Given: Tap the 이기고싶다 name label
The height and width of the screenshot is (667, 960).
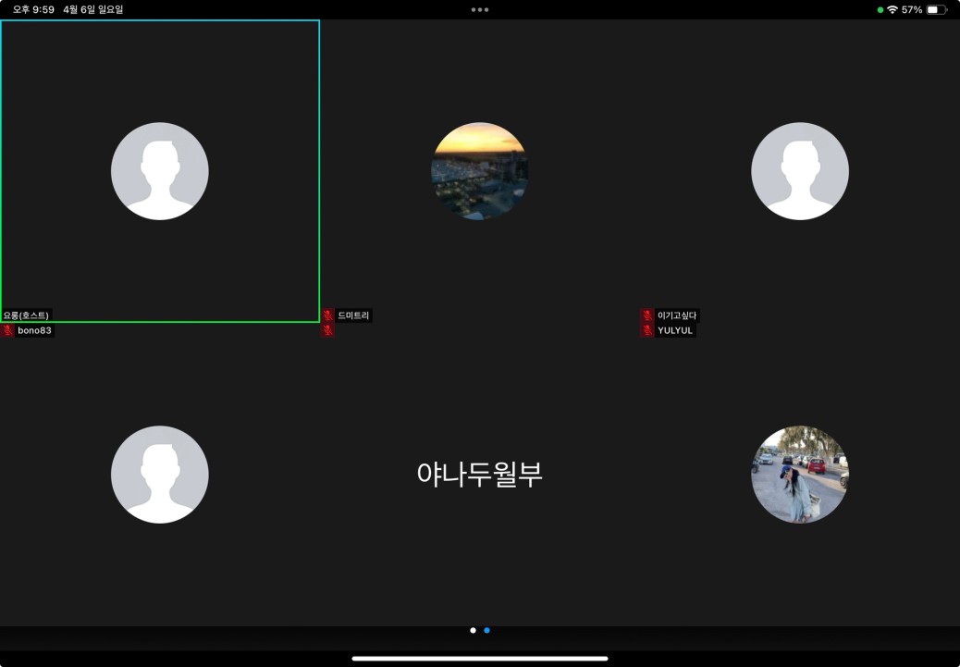Looking at the screenshot, I should point(678,315).
